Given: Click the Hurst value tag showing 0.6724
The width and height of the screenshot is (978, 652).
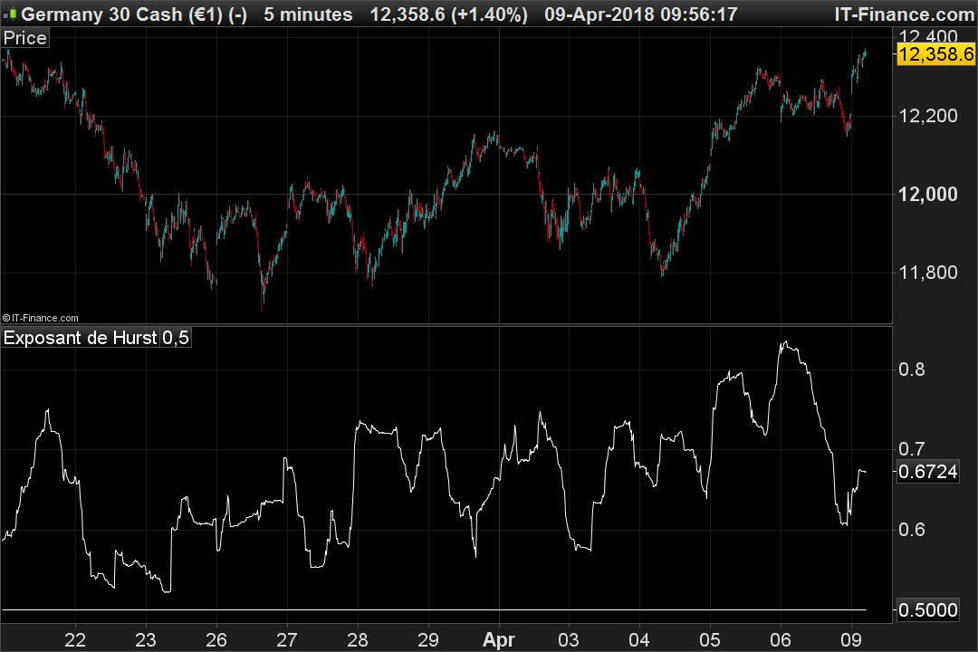Looking at the screenshot, I should 929,471.
